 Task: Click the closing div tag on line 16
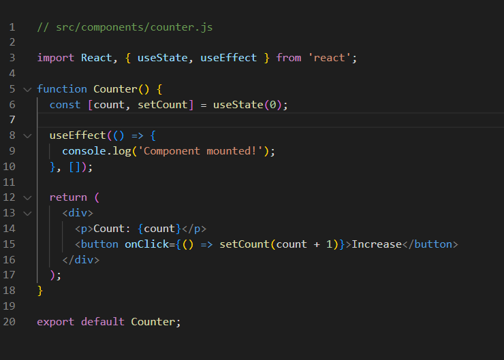coord(81,260)
